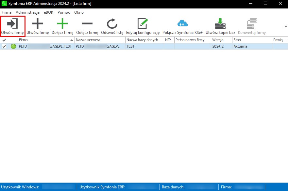Close the Symfonia ERP Administracja window
The image size is (288, 191).
pos(280,3)
